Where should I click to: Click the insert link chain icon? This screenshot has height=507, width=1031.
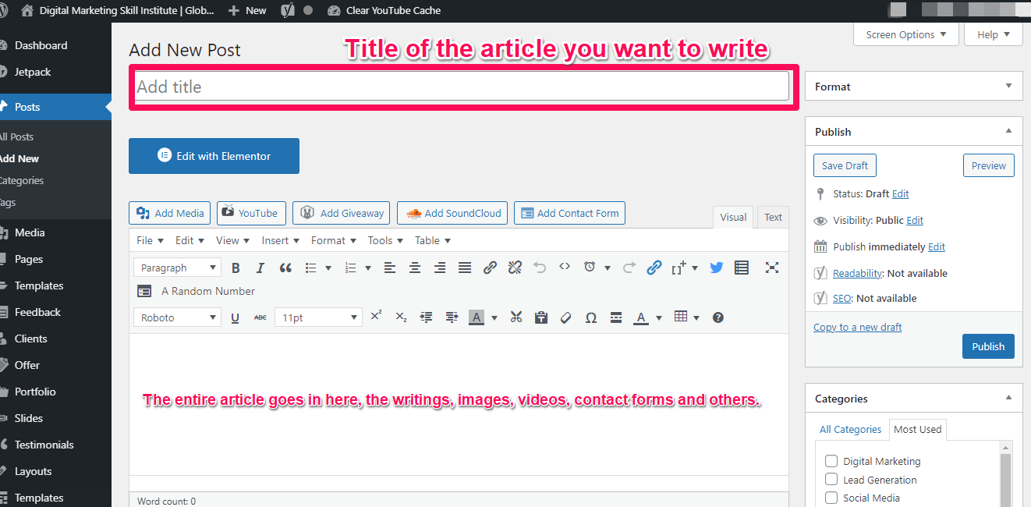[x=490, y=268]
